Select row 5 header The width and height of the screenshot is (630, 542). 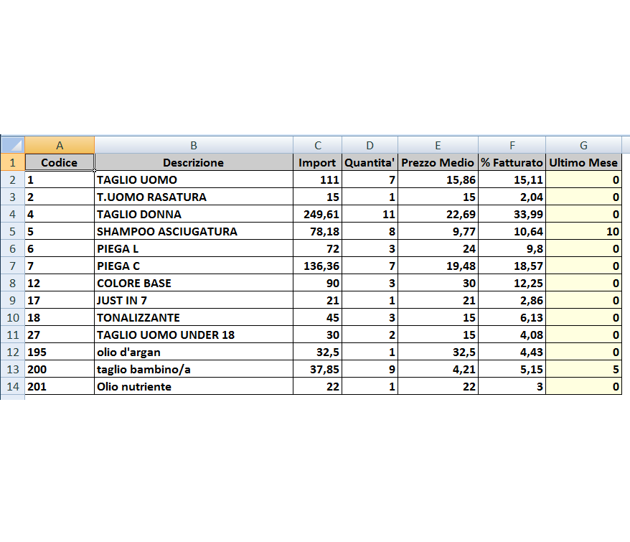tap(12, 231)
